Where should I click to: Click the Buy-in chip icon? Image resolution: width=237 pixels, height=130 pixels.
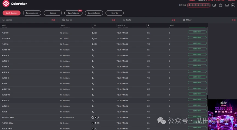(x=64, y=20)
